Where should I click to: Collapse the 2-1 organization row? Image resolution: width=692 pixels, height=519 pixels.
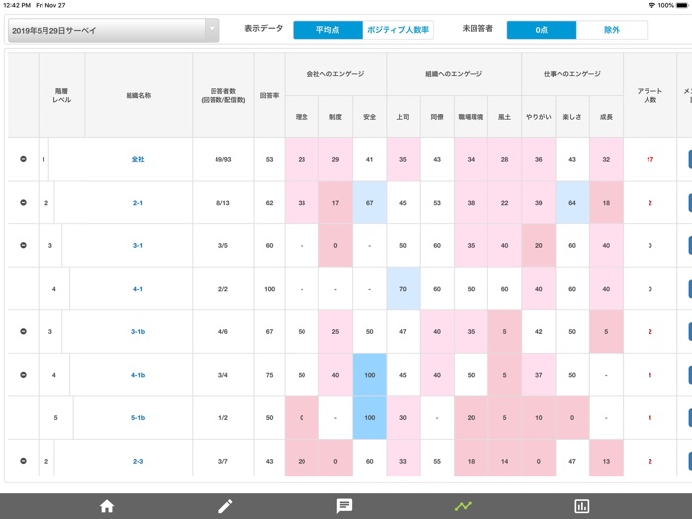[24, 203]
